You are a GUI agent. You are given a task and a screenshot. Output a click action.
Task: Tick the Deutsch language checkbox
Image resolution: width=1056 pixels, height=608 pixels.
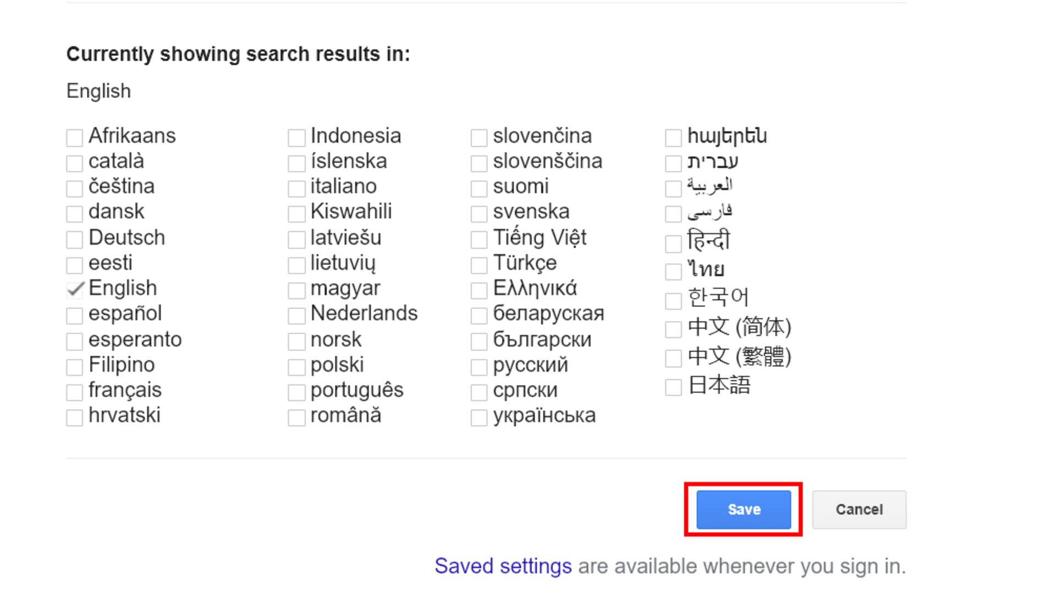(x=75, y=240)
